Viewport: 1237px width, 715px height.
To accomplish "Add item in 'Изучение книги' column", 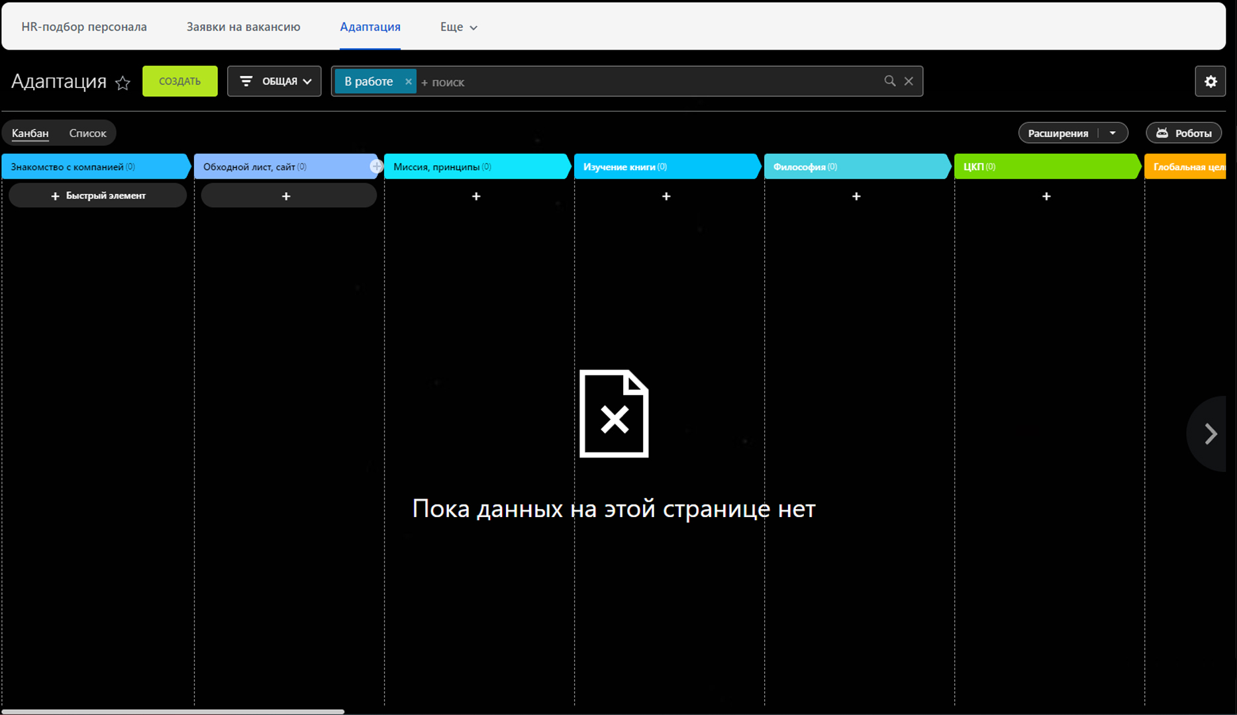I will [666, 196].
